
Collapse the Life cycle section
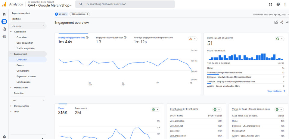tap(43, 26)
